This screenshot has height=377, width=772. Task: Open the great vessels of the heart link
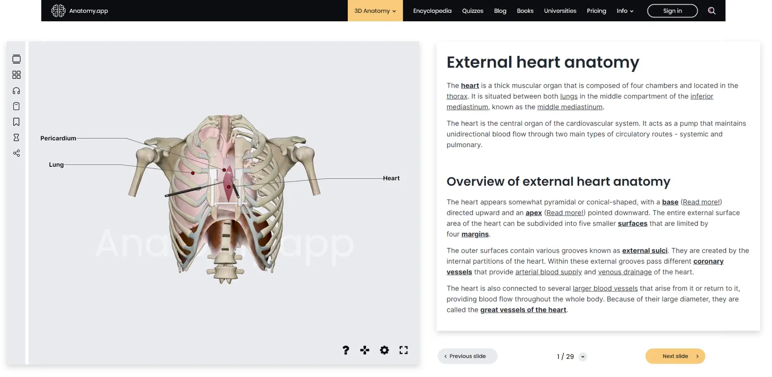(x=523, y=310)
